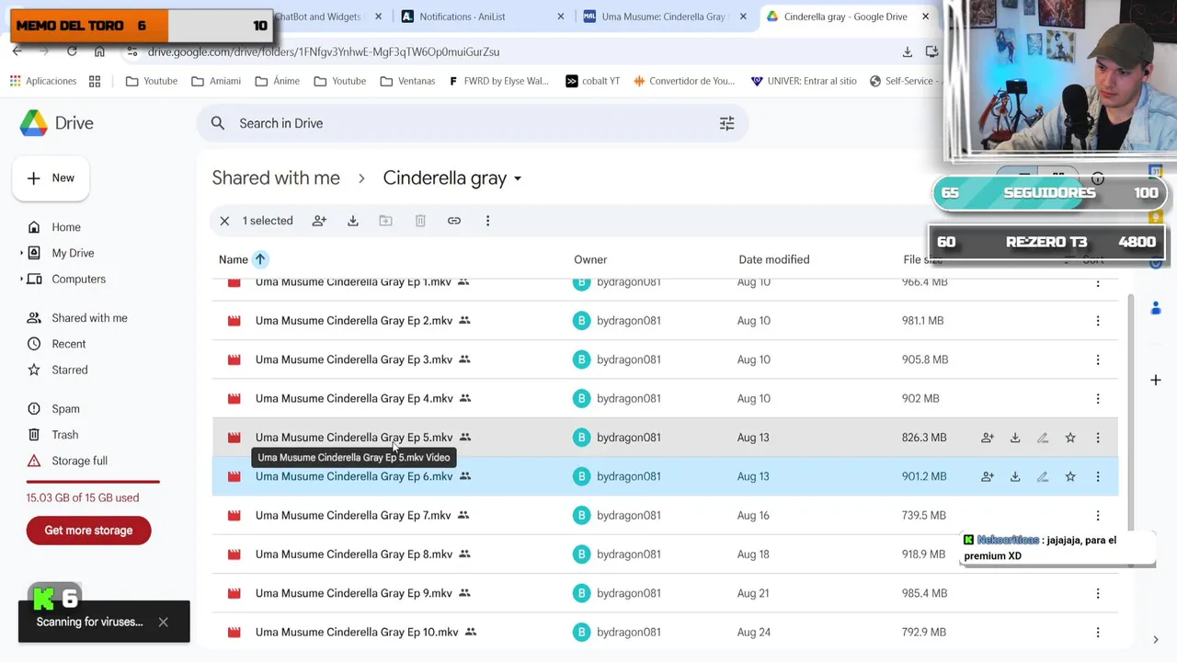
Task: Click the Share icon in the selection toolbar
Action: 319,221
